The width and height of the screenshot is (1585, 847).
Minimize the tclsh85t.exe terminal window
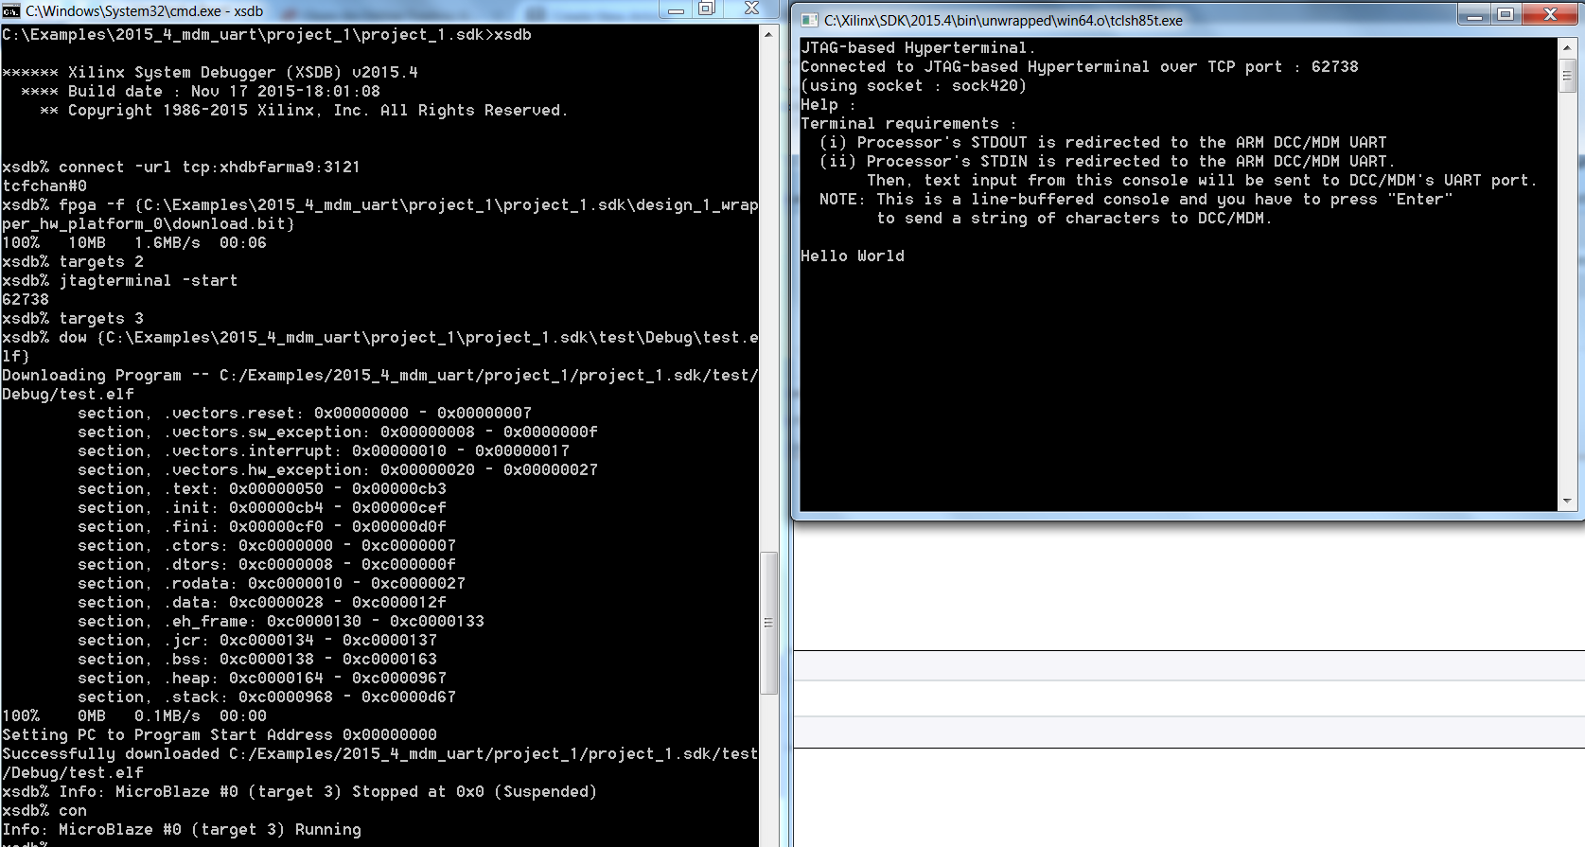point(1473,14)
